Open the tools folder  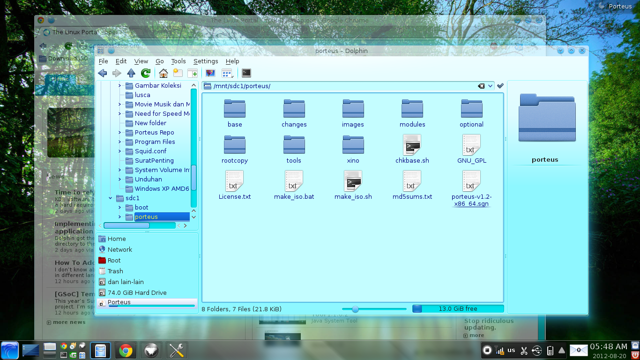click(x=294, y=150)
